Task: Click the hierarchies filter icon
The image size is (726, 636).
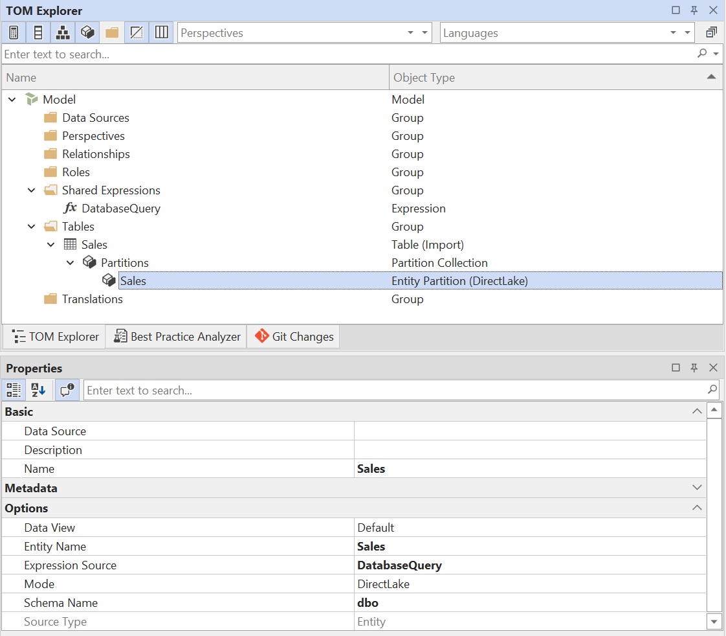Action: [x=62, y=32]
